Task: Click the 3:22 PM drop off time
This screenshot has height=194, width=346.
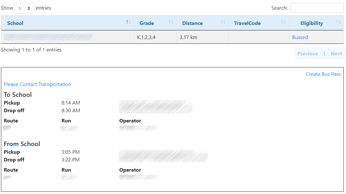Action: click(70, 160)
